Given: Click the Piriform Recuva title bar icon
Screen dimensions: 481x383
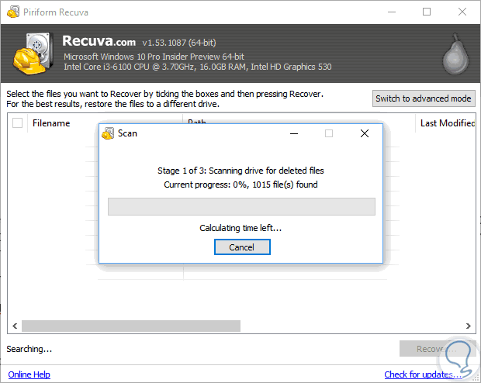Looking at the screenshot, I should tap(13, 12).
